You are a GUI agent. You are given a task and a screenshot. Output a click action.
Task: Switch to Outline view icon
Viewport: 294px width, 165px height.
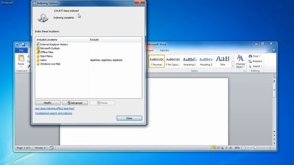coord(226,148)
